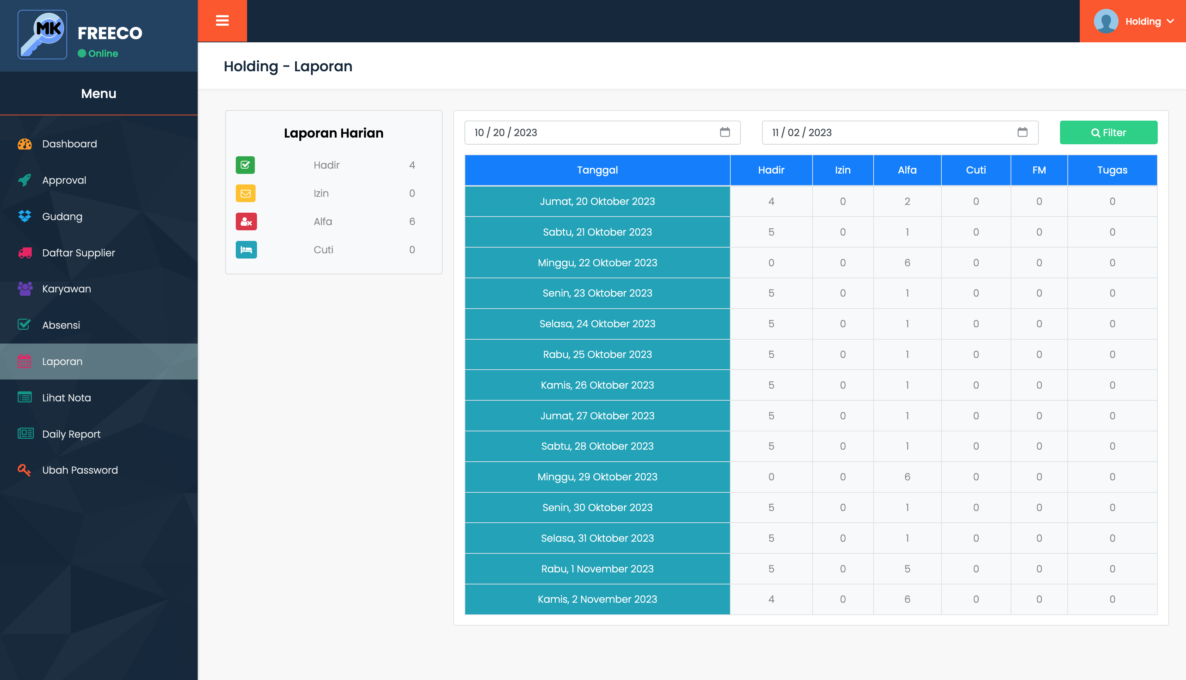Click the Hadir column header
Screen dimensions: 1186x680
pos(771,170)
